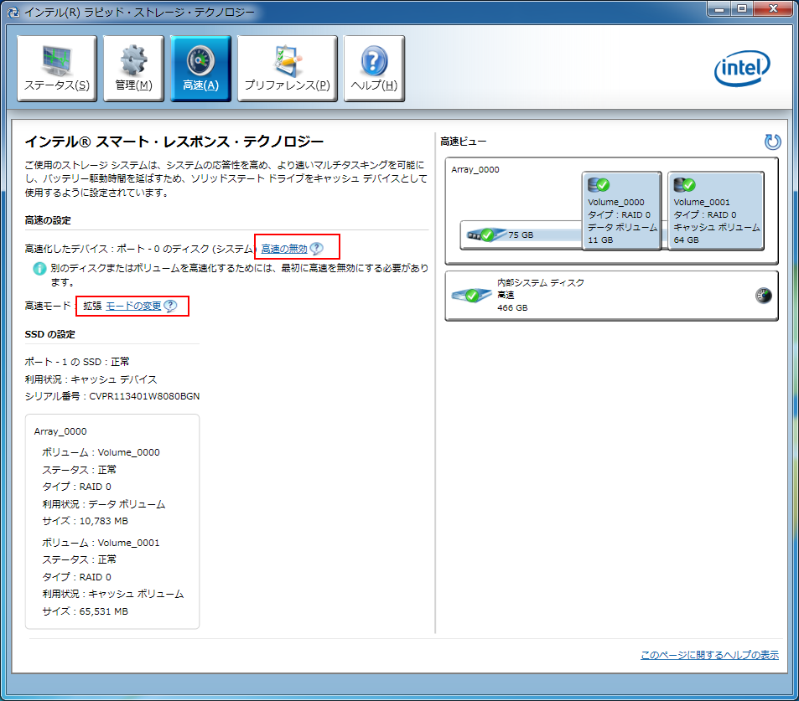Click the 高速の無効 link
Viewport: 799px width, 701px height.
[x=284, y=249]
